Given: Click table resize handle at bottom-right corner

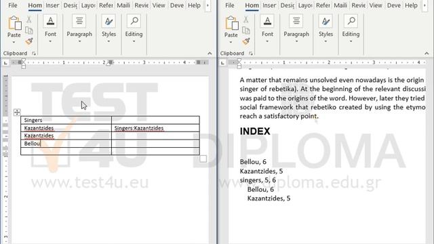Looking at the screenshot, I should [203, 159].
